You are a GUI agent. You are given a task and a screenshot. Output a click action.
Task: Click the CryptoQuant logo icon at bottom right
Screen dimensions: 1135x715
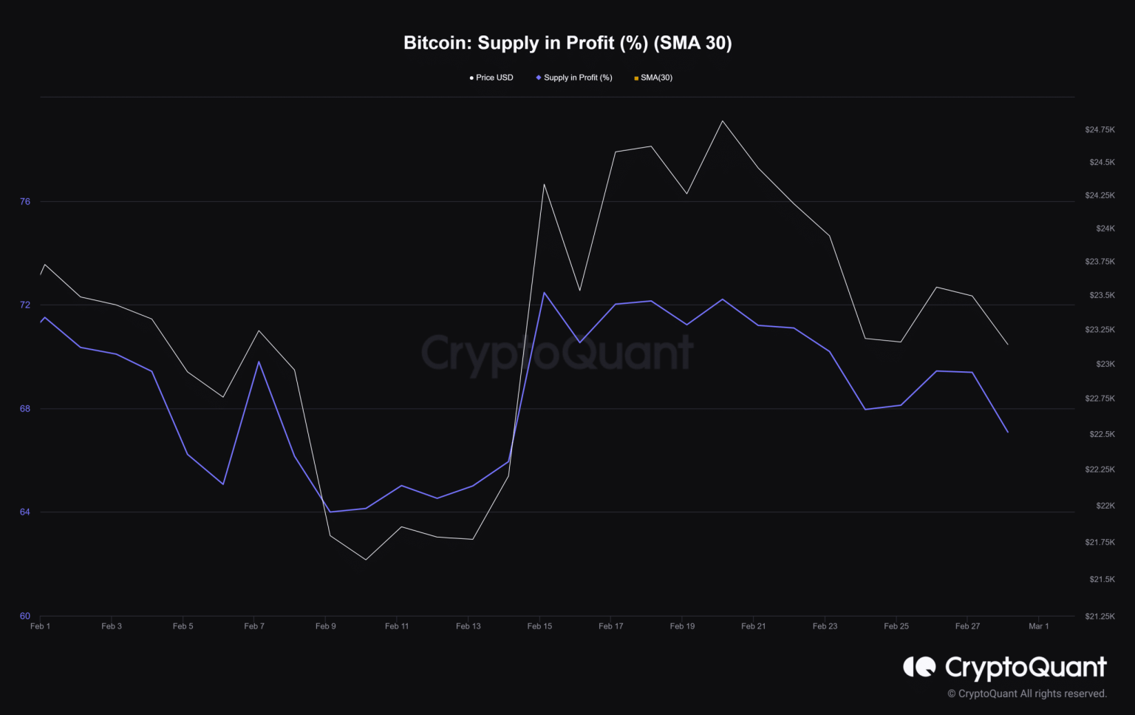919,667
